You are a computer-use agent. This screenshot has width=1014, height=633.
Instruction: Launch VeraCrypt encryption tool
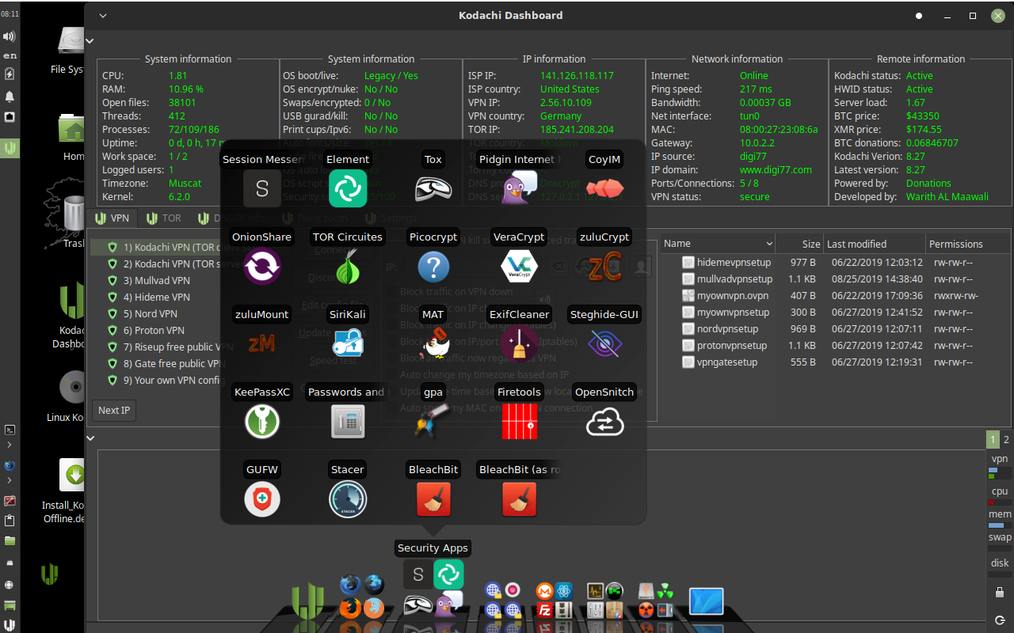[x=519, y=266]
